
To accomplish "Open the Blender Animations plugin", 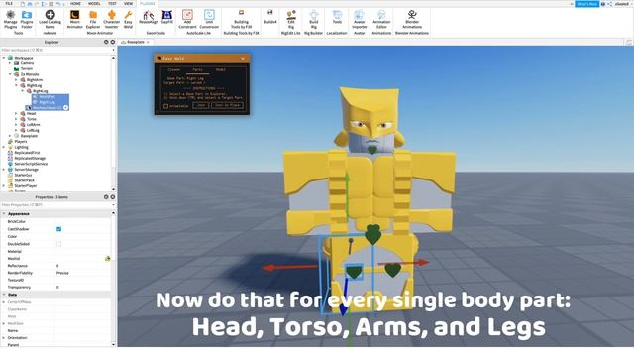I will (412, 20).
